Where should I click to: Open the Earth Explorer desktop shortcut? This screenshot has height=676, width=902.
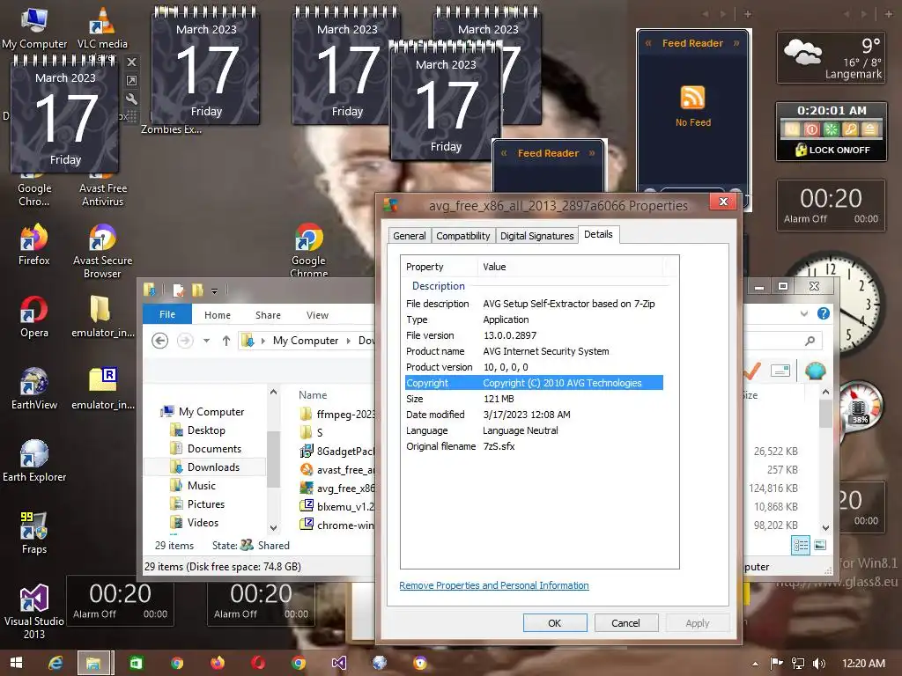tap(34, 460)
